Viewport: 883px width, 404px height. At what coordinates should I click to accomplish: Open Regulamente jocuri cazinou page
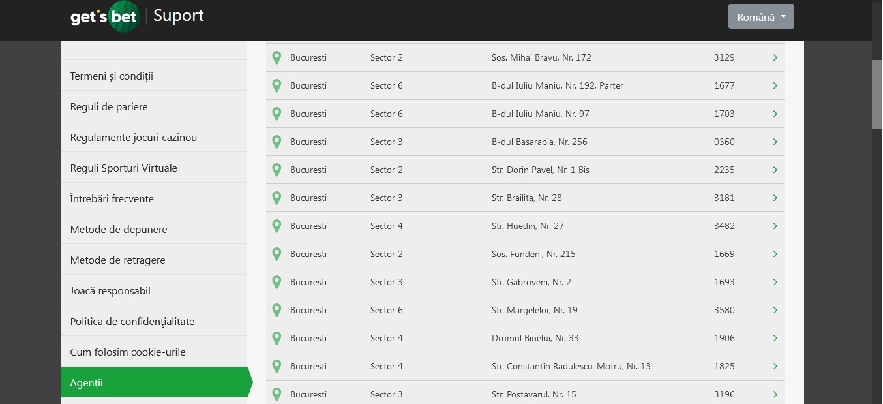153,137
